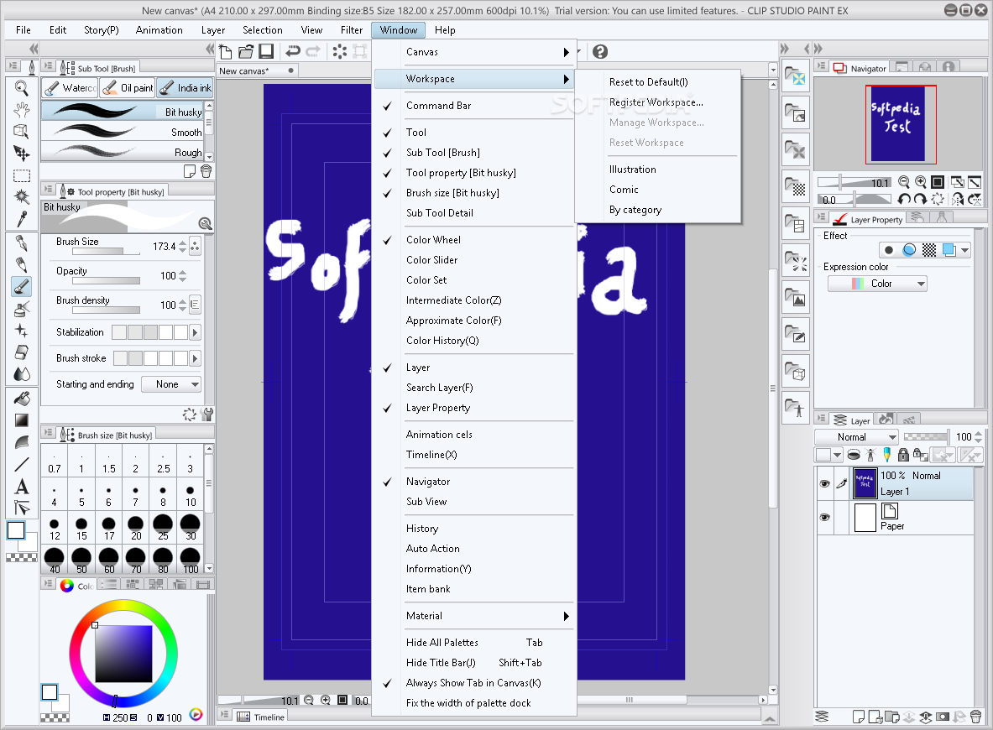Click the zoom in icon in Navigator

coord(921,182)
